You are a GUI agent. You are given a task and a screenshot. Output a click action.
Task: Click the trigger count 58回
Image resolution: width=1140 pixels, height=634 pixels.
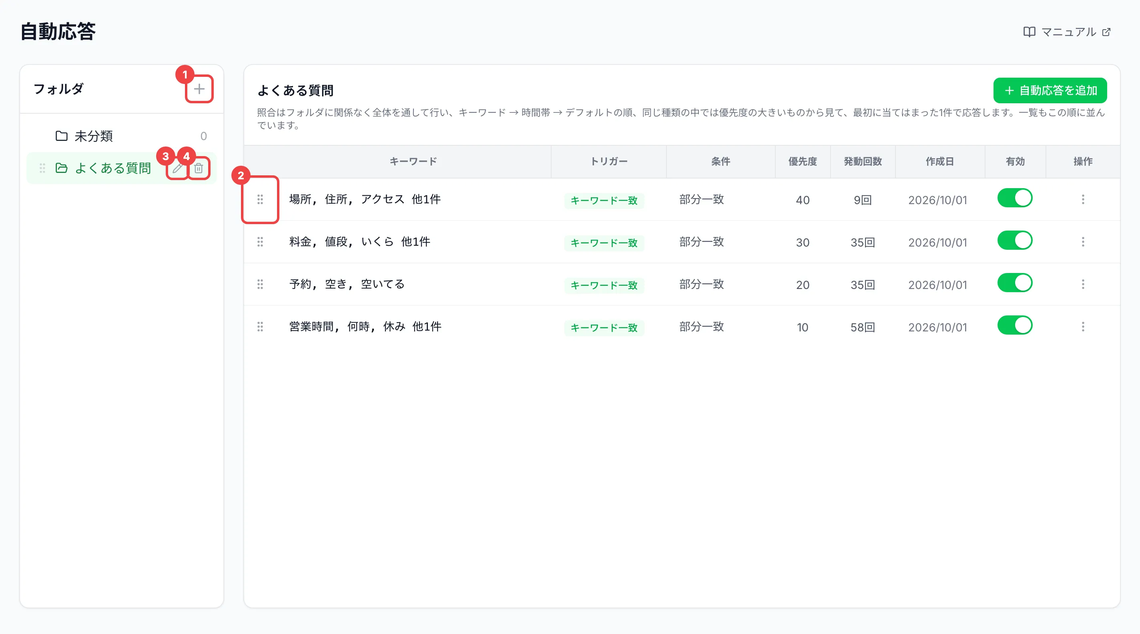point(863,328)
